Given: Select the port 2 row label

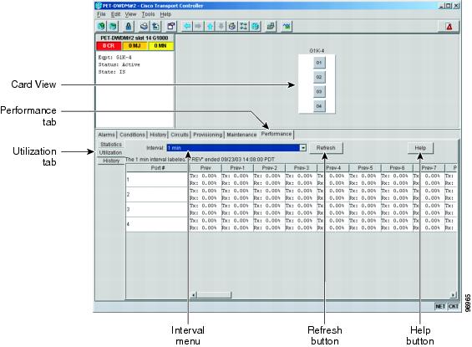Looking at the screenshot, I should tap(157, 194).
